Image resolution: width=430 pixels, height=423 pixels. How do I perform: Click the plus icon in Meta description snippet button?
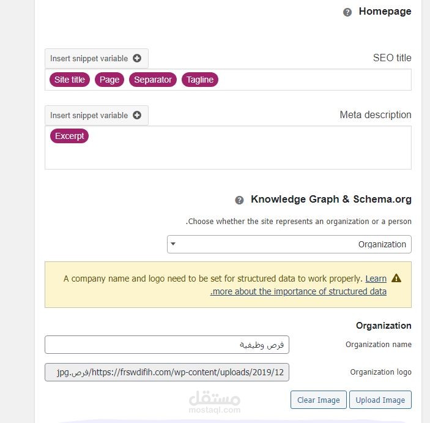pyautogui.click(x=137, y=115)
